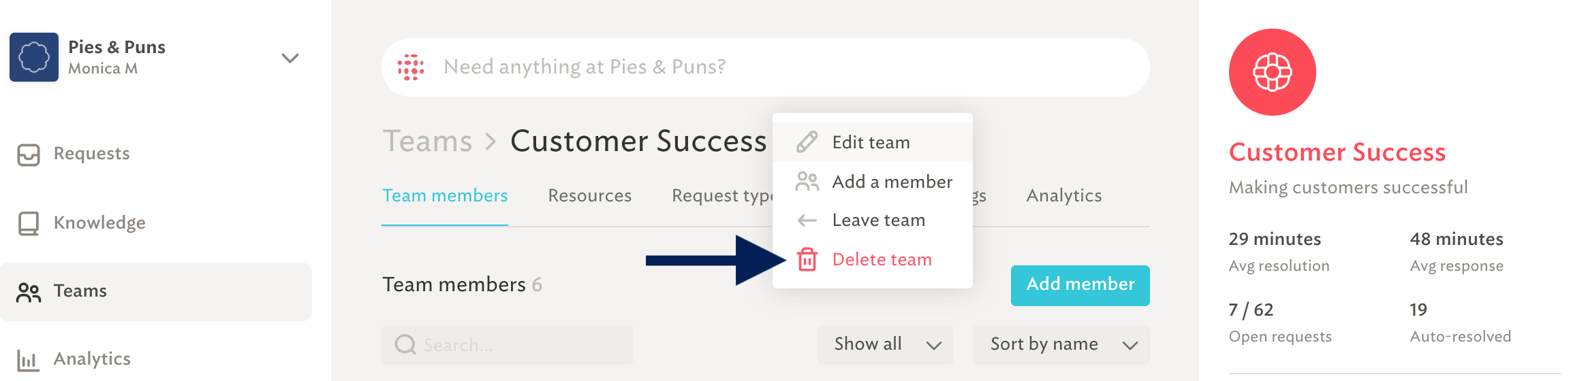Go back via the Teams breadcrumb link

pos(427,142)
